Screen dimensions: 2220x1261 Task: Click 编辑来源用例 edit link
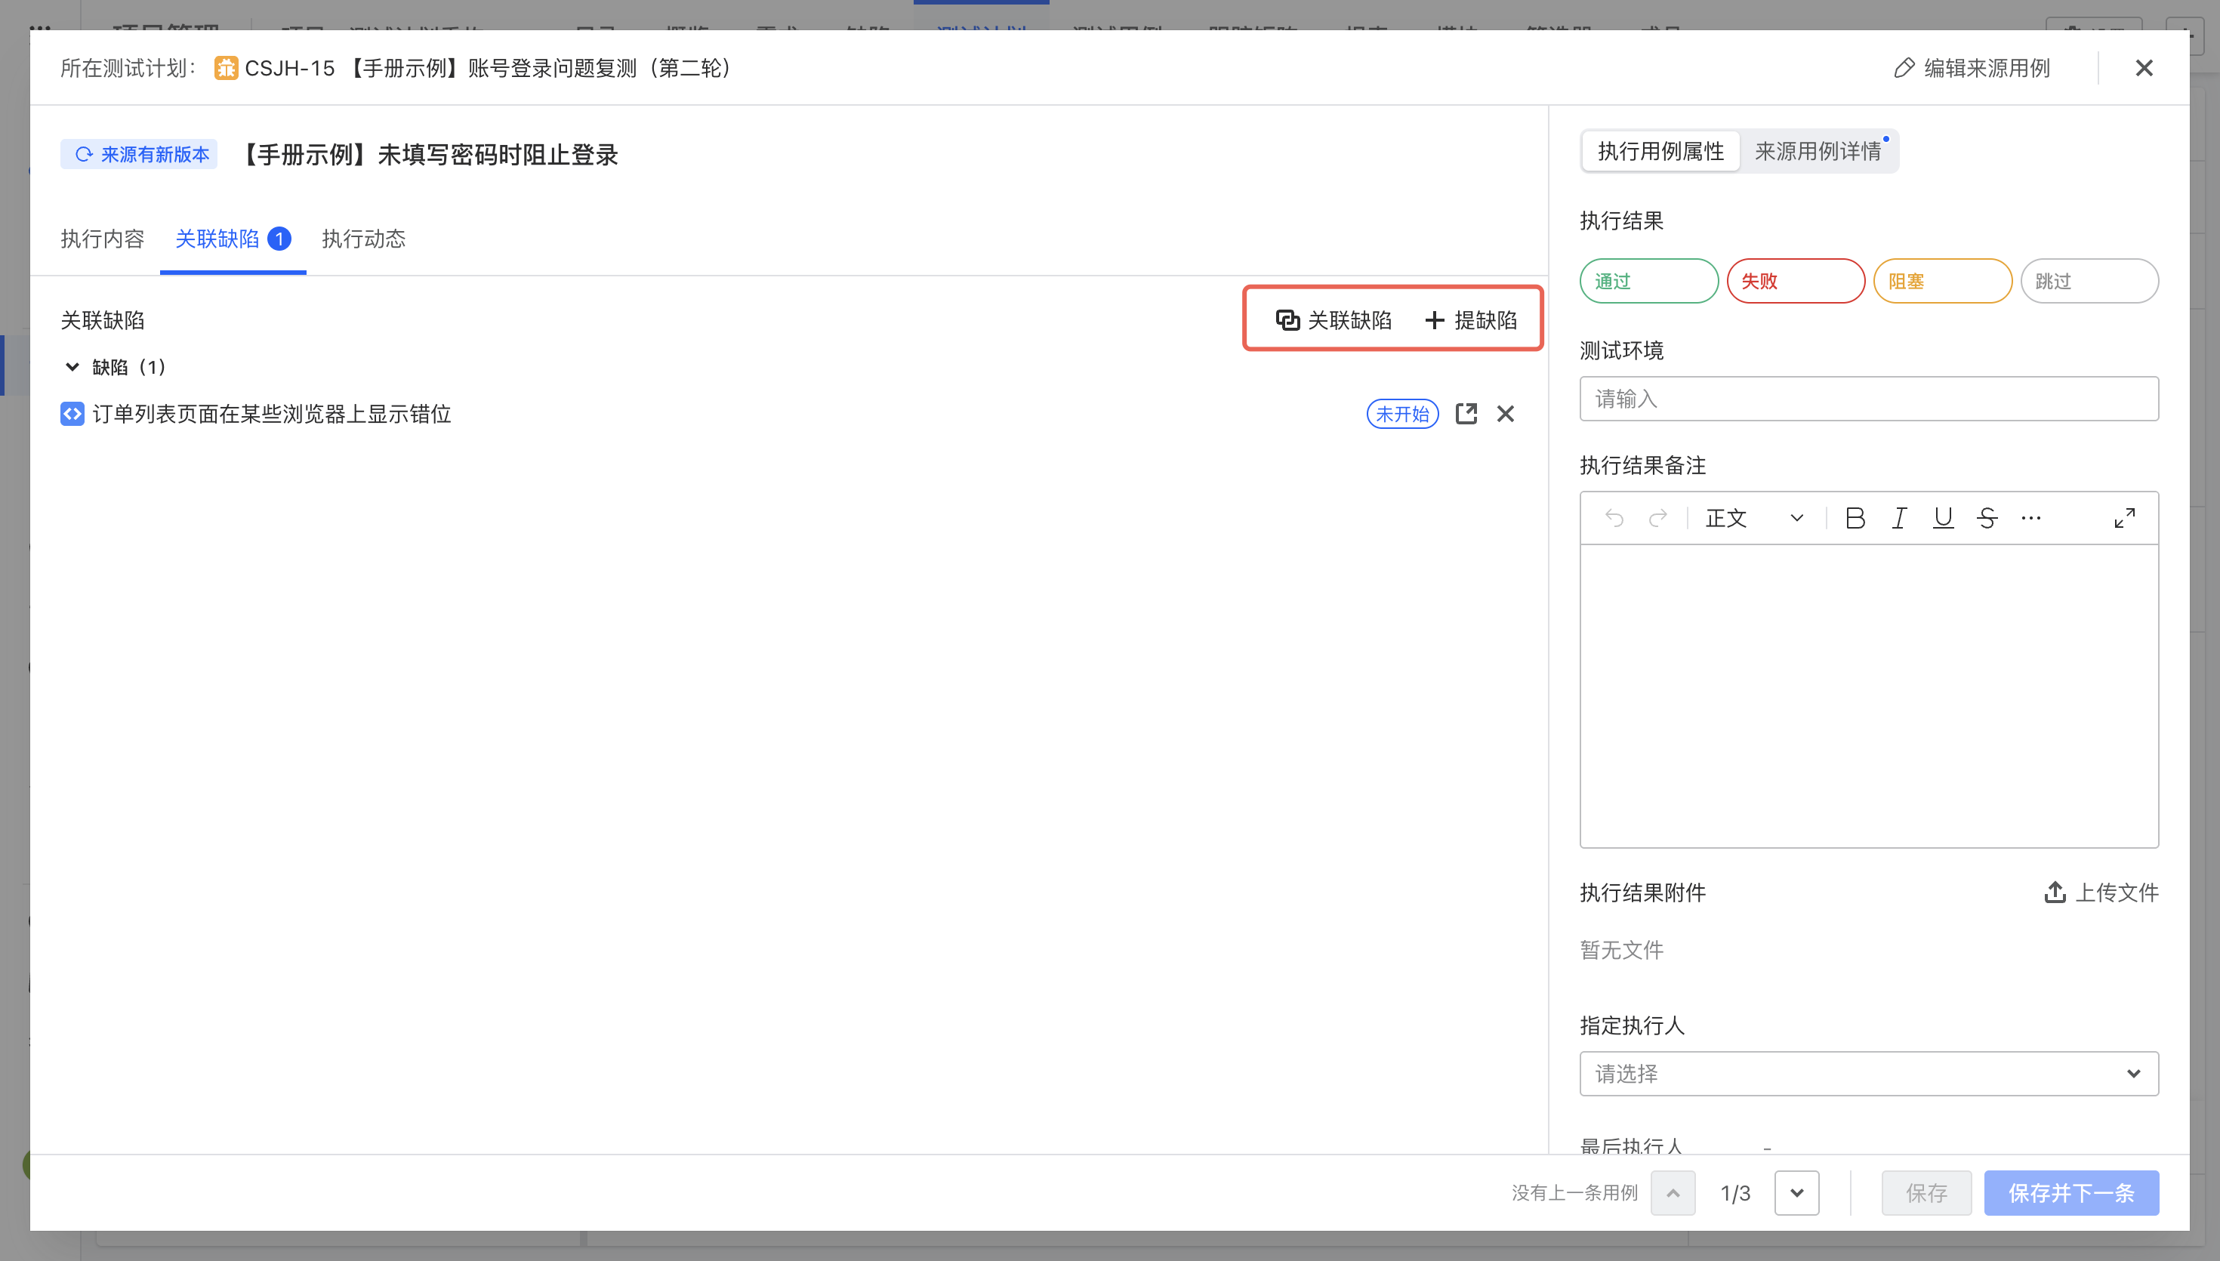1972,67
